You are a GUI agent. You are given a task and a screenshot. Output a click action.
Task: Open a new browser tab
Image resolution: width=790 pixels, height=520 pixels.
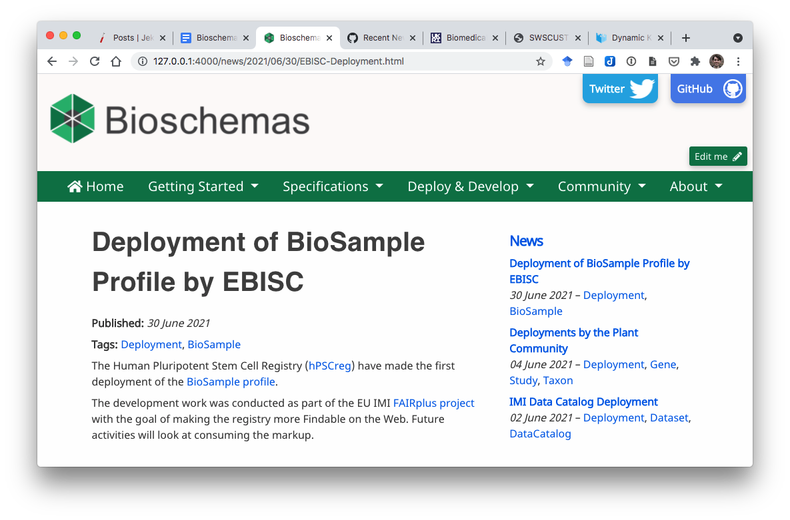(686, 38)
